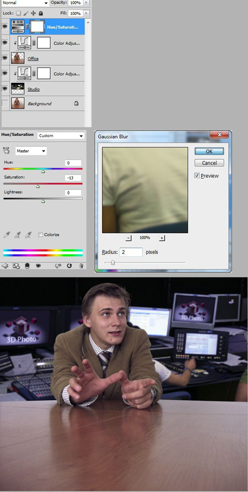This screenshot has width=248, height=492.
Task: Select the curves icon of Color Adjustment above Office
Action: tap(24, 43)
